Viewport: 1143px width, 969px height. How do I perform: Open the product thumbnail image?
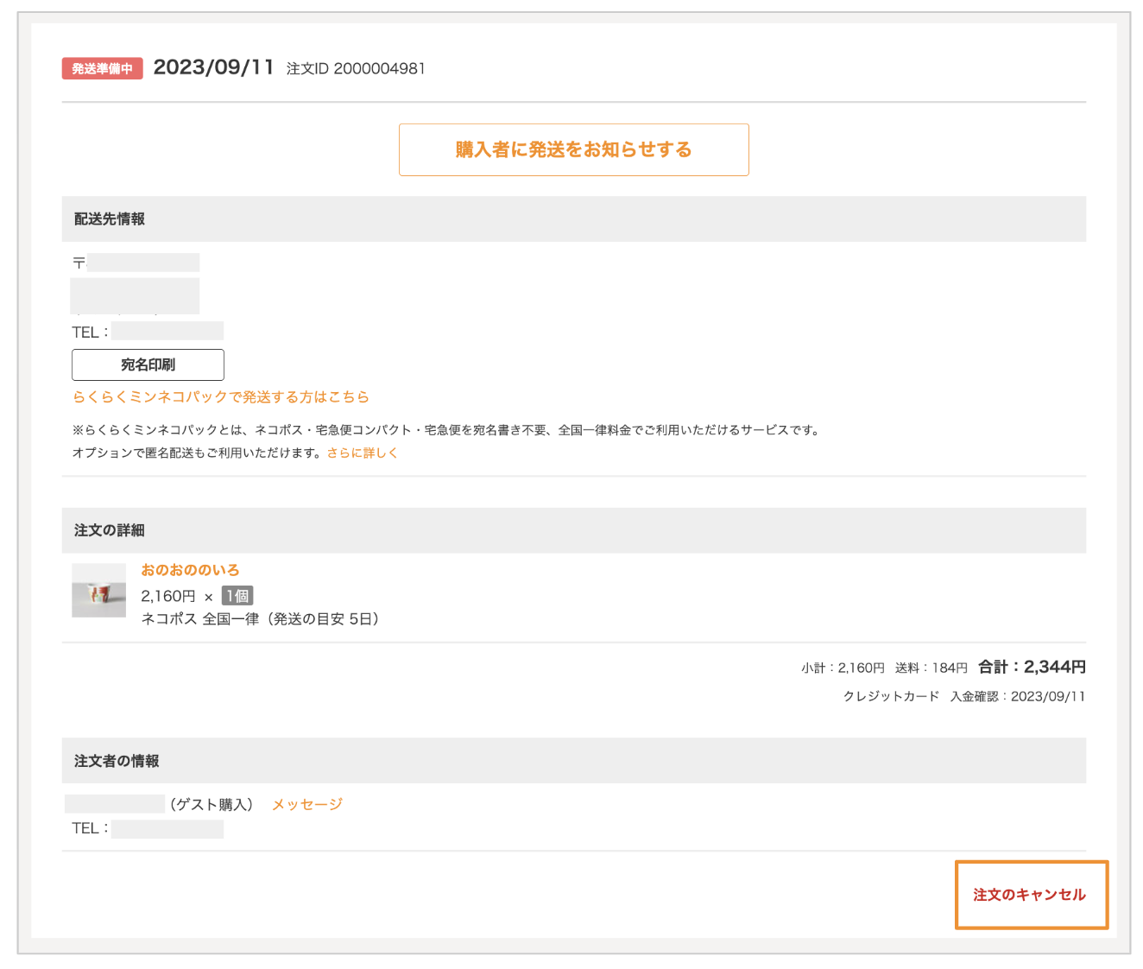(98, 591)
